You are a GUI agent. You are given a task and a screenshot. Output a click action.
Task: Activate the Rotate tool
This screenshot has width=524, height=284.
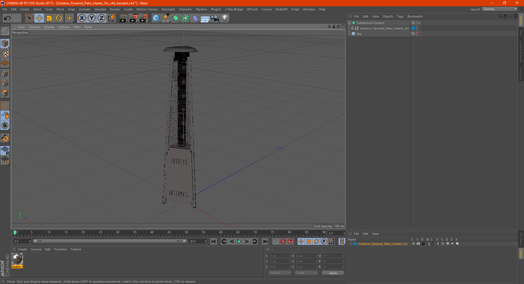pos(59,18)
